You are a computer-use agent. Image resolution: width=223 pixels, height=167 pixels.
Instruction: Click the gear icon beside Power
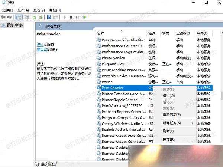tap(99, 82)
